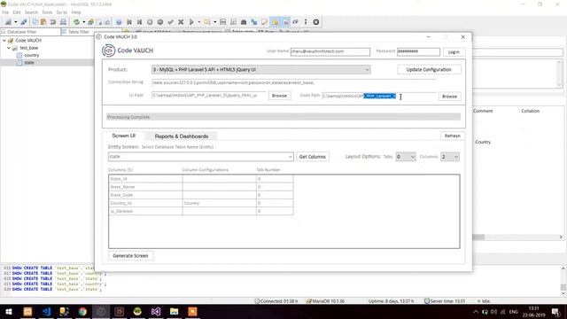Switch to Reports & Dashboards tab

[182, 136]
